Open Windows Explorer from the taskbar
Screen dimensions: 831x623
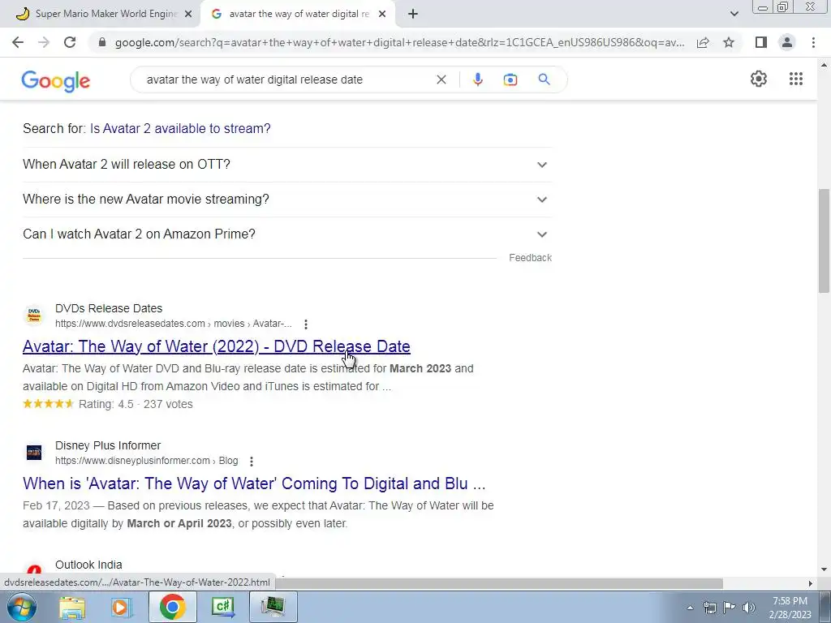[72, 607]
